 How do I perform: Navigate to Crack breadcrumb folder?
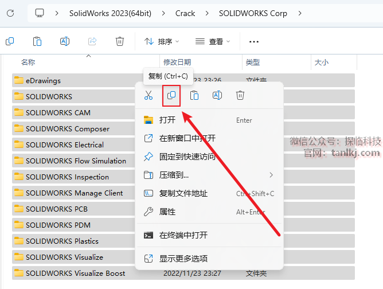coord(185,13)
